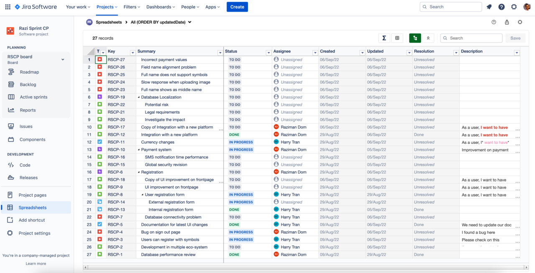Image resolution: width=535 pixels, height=273 pixels.
Task: Click the spreadsheet Search field
Action: [x=471, y=38]
